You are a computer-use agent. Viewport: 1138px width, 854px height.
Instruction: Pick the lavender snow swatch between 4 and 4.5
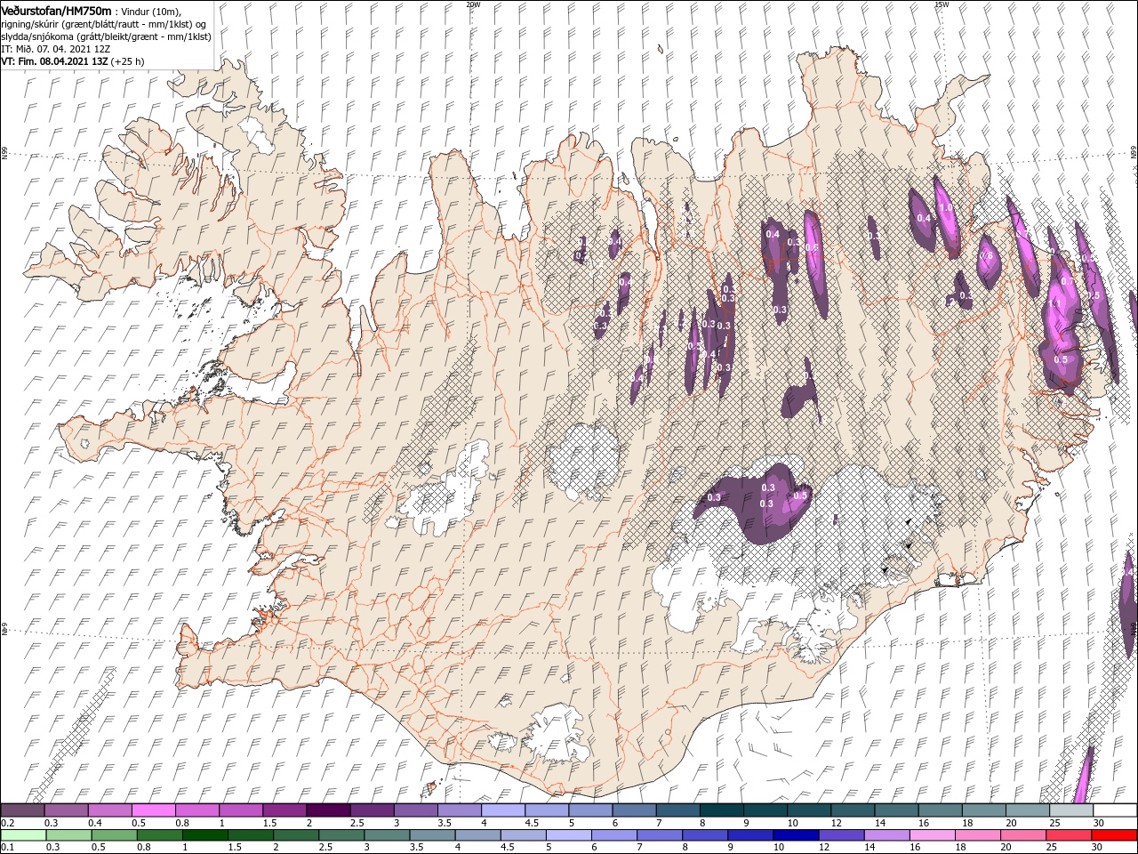click(503, 810)
